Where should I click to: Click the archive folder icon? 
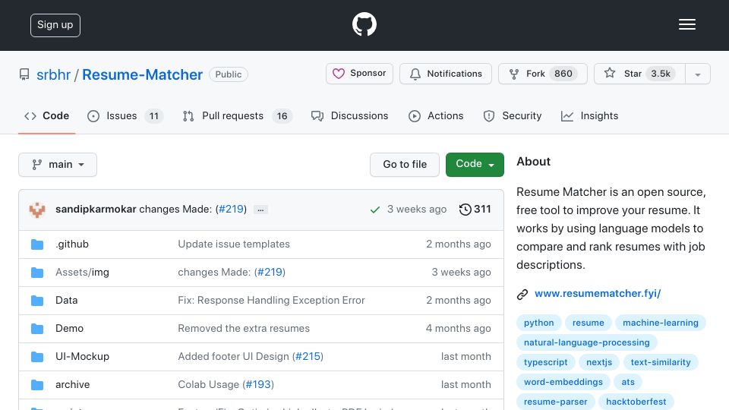37,385
